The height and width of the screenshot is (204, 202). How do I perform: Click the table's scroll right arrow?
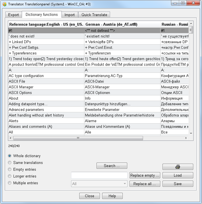pos(186,138)
